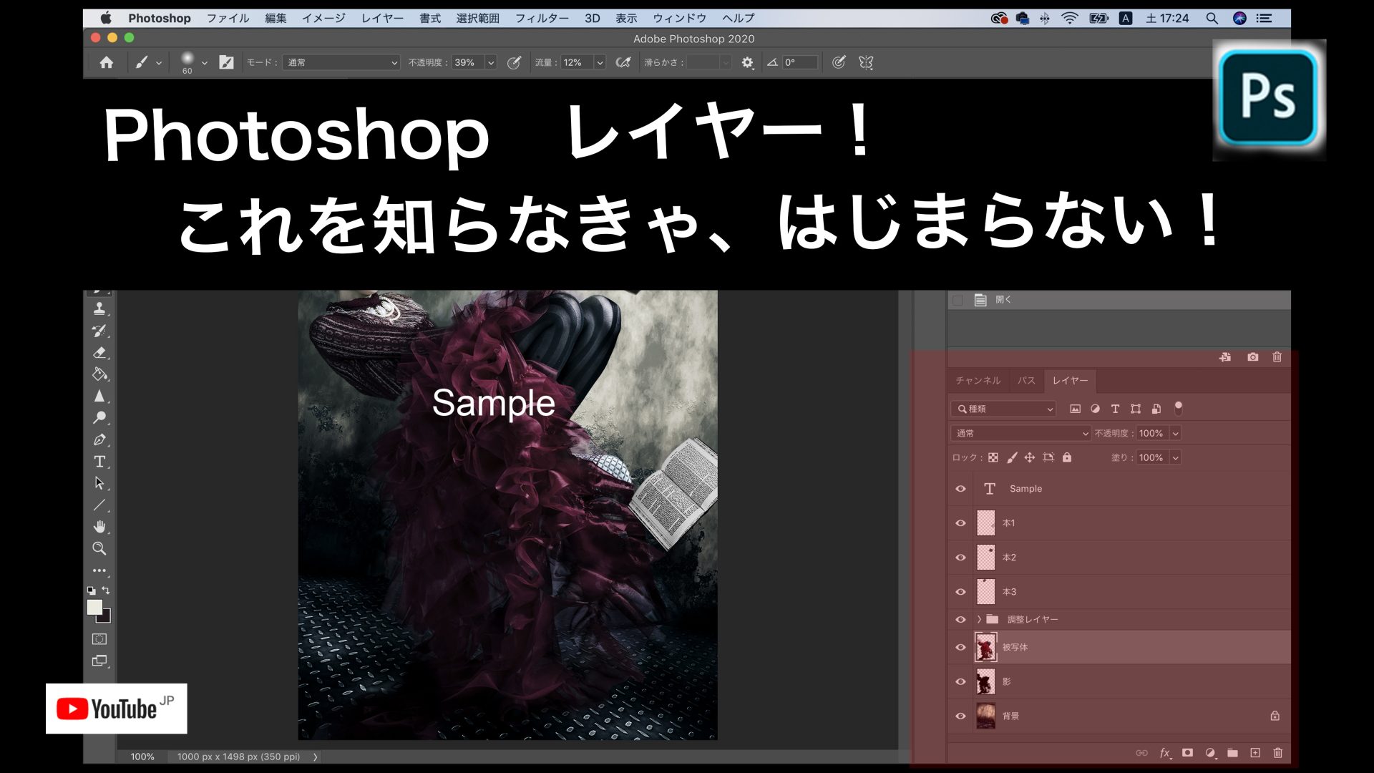
Task: Open layer opacity 100% dropdown
Action: pyautogui.click(x=1175, y=433)
